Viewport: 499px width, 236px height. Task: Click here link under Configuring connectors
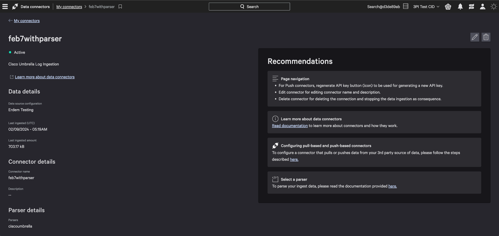click(294, 159)
